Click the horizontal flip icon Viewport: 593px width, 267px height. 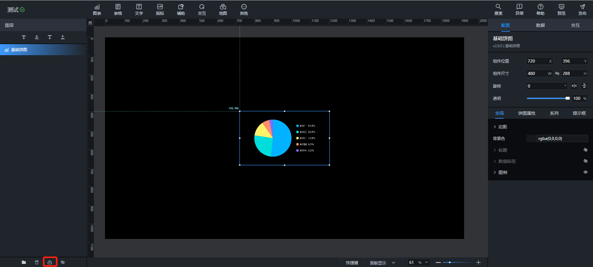[x=574, y=86]
